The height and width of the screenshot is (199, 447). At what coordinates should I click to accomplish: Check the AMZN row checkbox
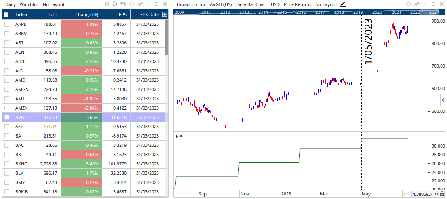(7, 108)
